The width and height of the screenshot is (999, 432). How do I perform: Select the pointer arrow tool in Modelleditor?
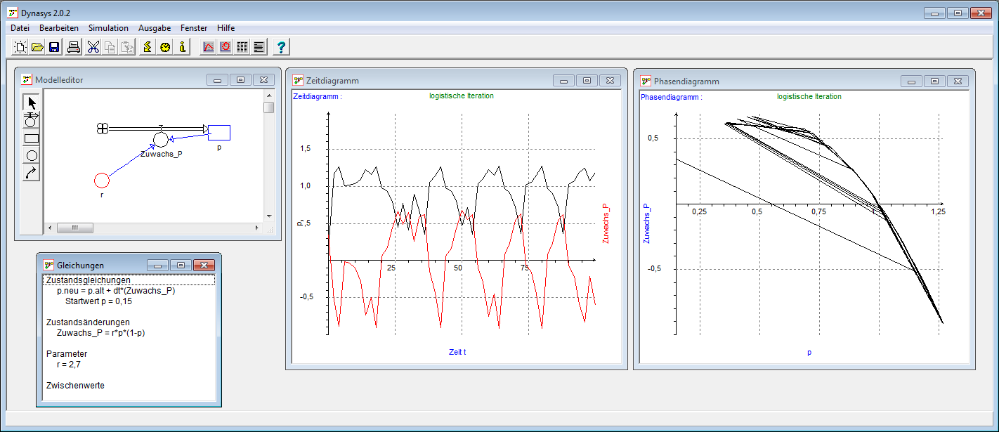pyautogui.click(x=32, y=103)
